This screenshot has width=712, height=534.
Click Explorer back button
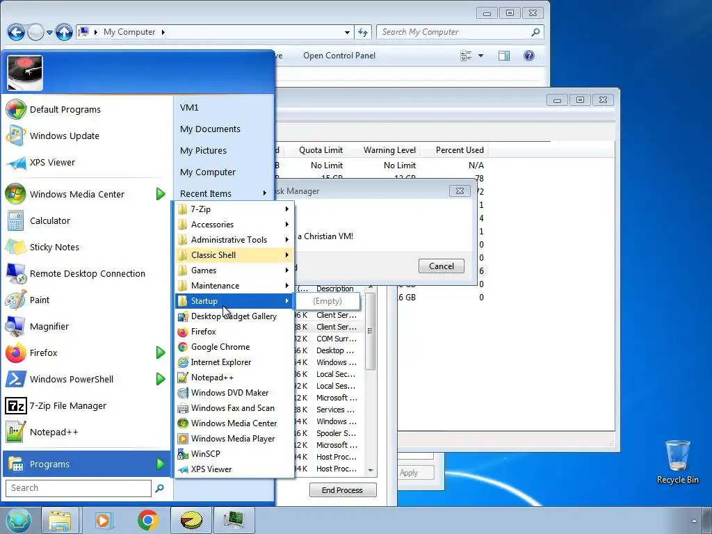17,32
